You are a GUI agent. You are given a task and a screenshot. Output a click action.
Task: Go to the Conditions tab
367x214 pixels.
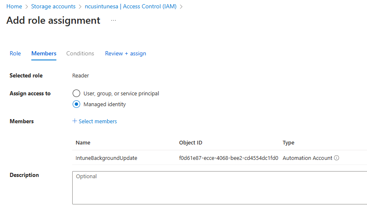point(80,53)
